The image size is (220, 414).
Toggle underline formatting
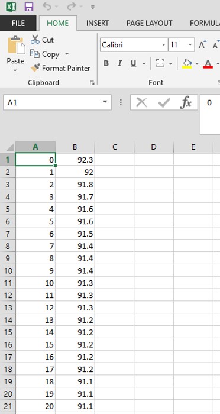(x=134, y=63)
